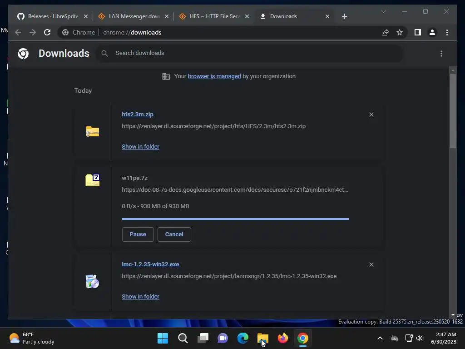Cancel the w11pe.7z download
This screenshot has width=465, height=349.
click(174, 234)
